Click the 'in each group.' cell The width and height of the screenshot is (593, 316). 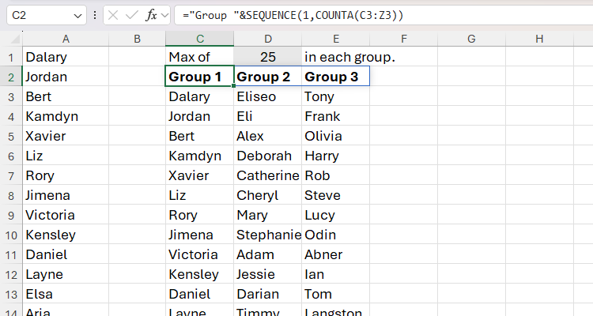(x=335, y=57)
